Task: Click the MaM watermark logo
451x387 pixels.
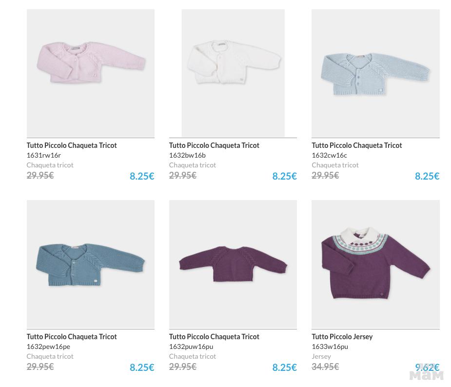Action: click(x=427, y=376)
